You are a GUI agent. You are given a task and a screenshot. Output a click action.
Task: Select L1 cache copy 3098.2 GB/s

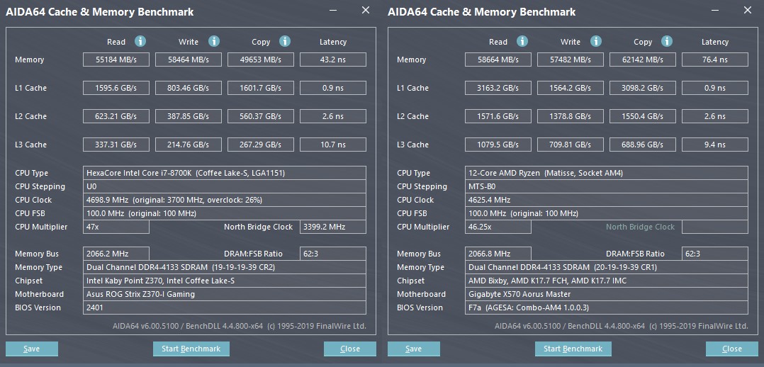click(x=643, y=88)
